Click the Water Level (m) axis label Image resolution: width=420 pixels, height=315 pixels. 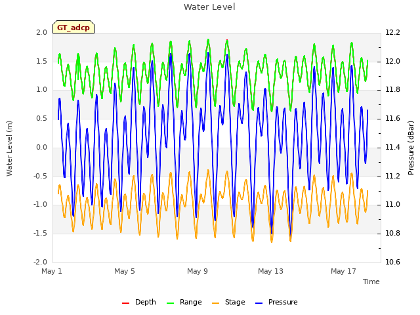tap(9, 148)
